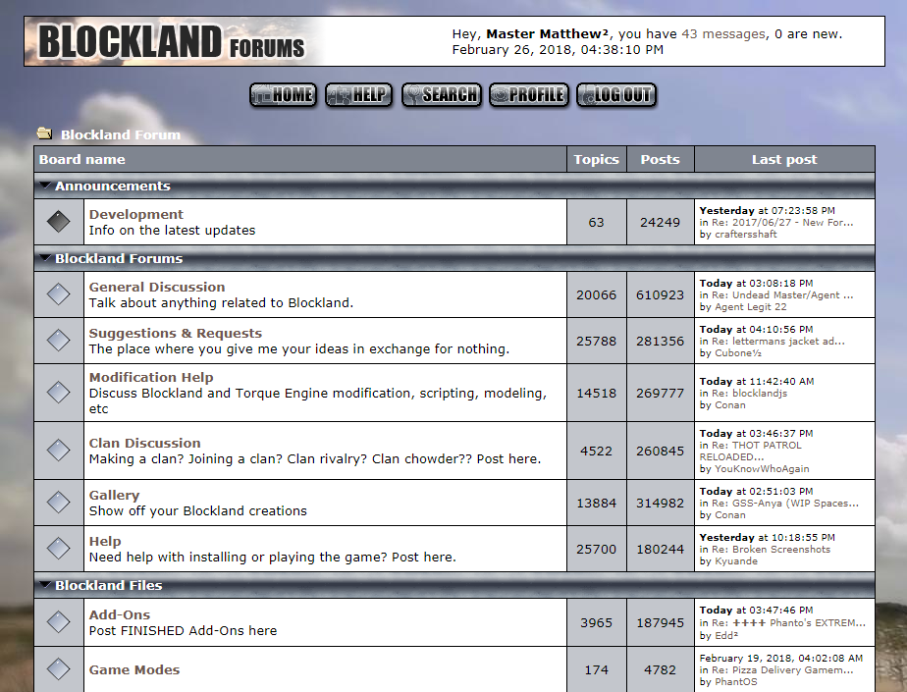Click the board icon for Add-Ons
This screenshot has width=907, height=692.
click(59, 622)
